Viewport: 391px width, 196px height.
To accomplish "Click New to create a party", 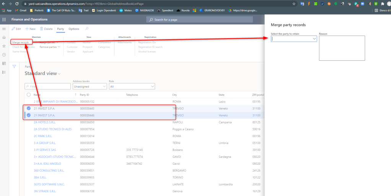I will pyautogui.click(x=31, y=29).
